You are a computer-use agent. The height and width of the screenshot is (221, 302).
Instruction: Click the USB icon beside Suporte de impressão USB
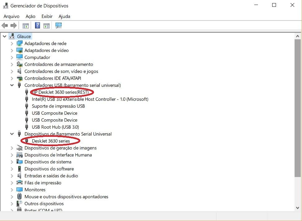[27, 106]
